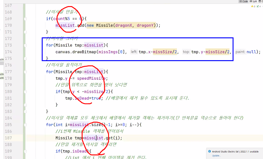
Task: Collapse the if block at line 180
Action: click(x=25, y=92)
